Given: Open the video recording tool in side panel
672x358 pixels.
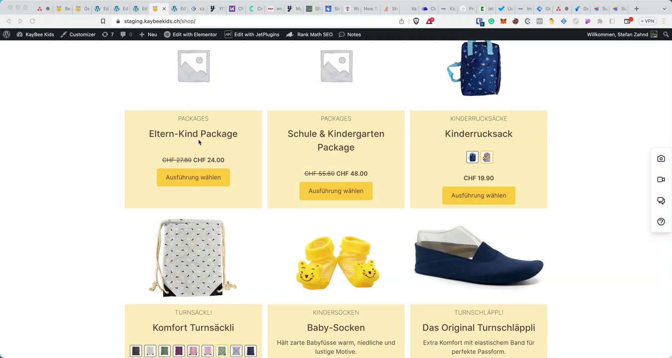Looking at the screenshot, I should [661, 179].
